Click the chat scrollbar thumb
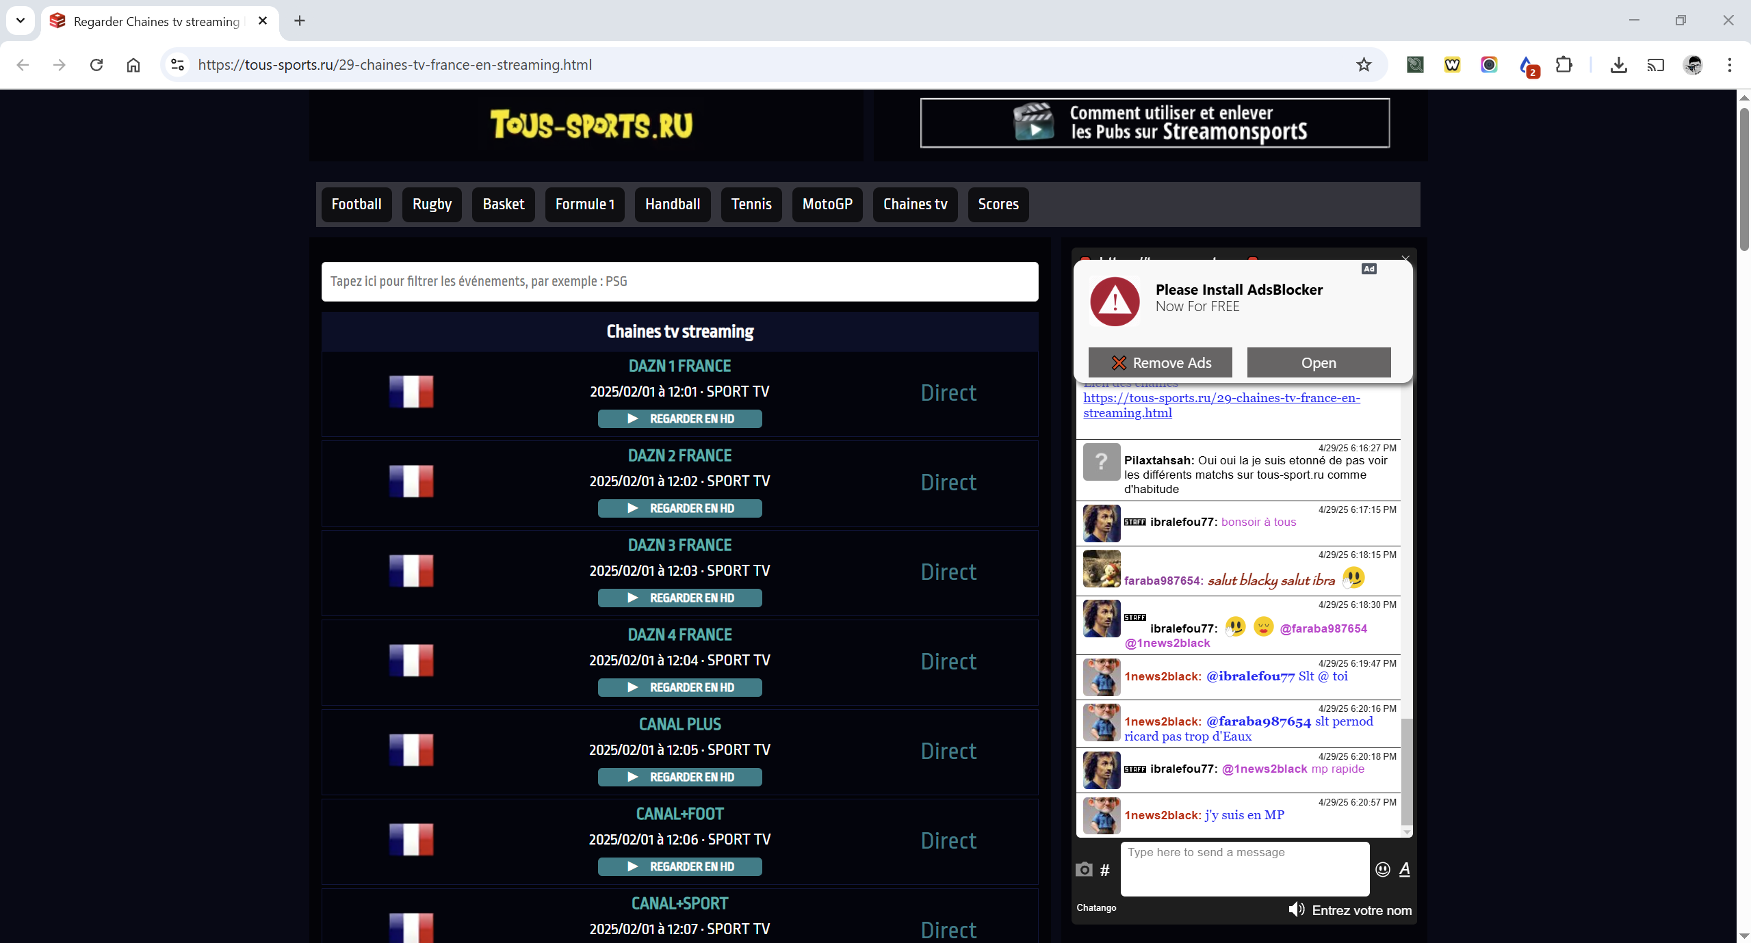 pyautogui.click(x=1406, y=771)
